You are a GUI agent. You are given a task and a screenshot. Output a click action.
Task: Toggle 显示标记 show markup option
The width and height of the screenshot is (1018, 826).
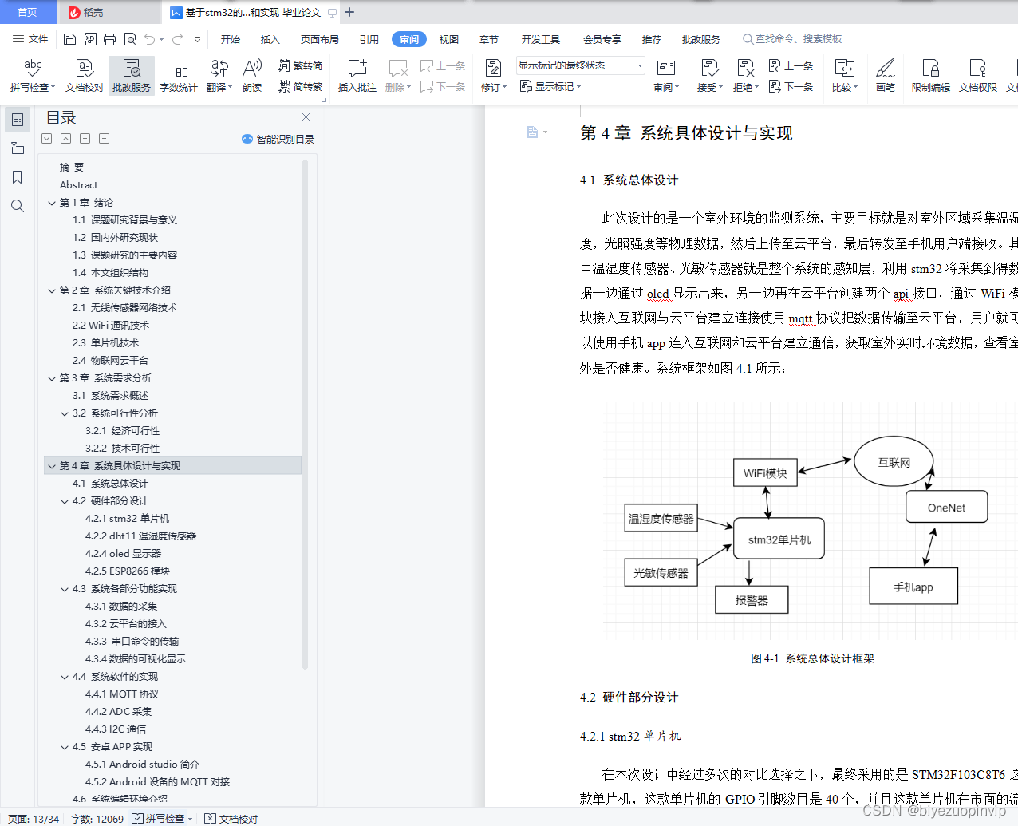(550, 86)
